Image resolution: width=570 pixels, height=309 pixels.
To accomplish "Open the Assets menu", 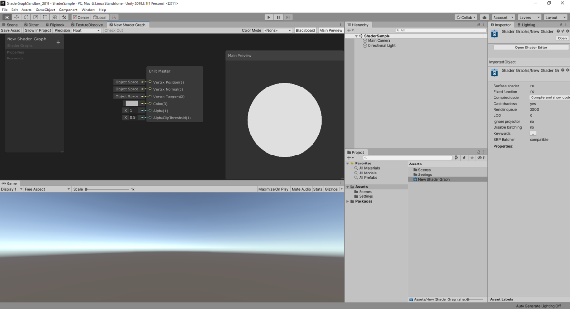I will (27, 10).
